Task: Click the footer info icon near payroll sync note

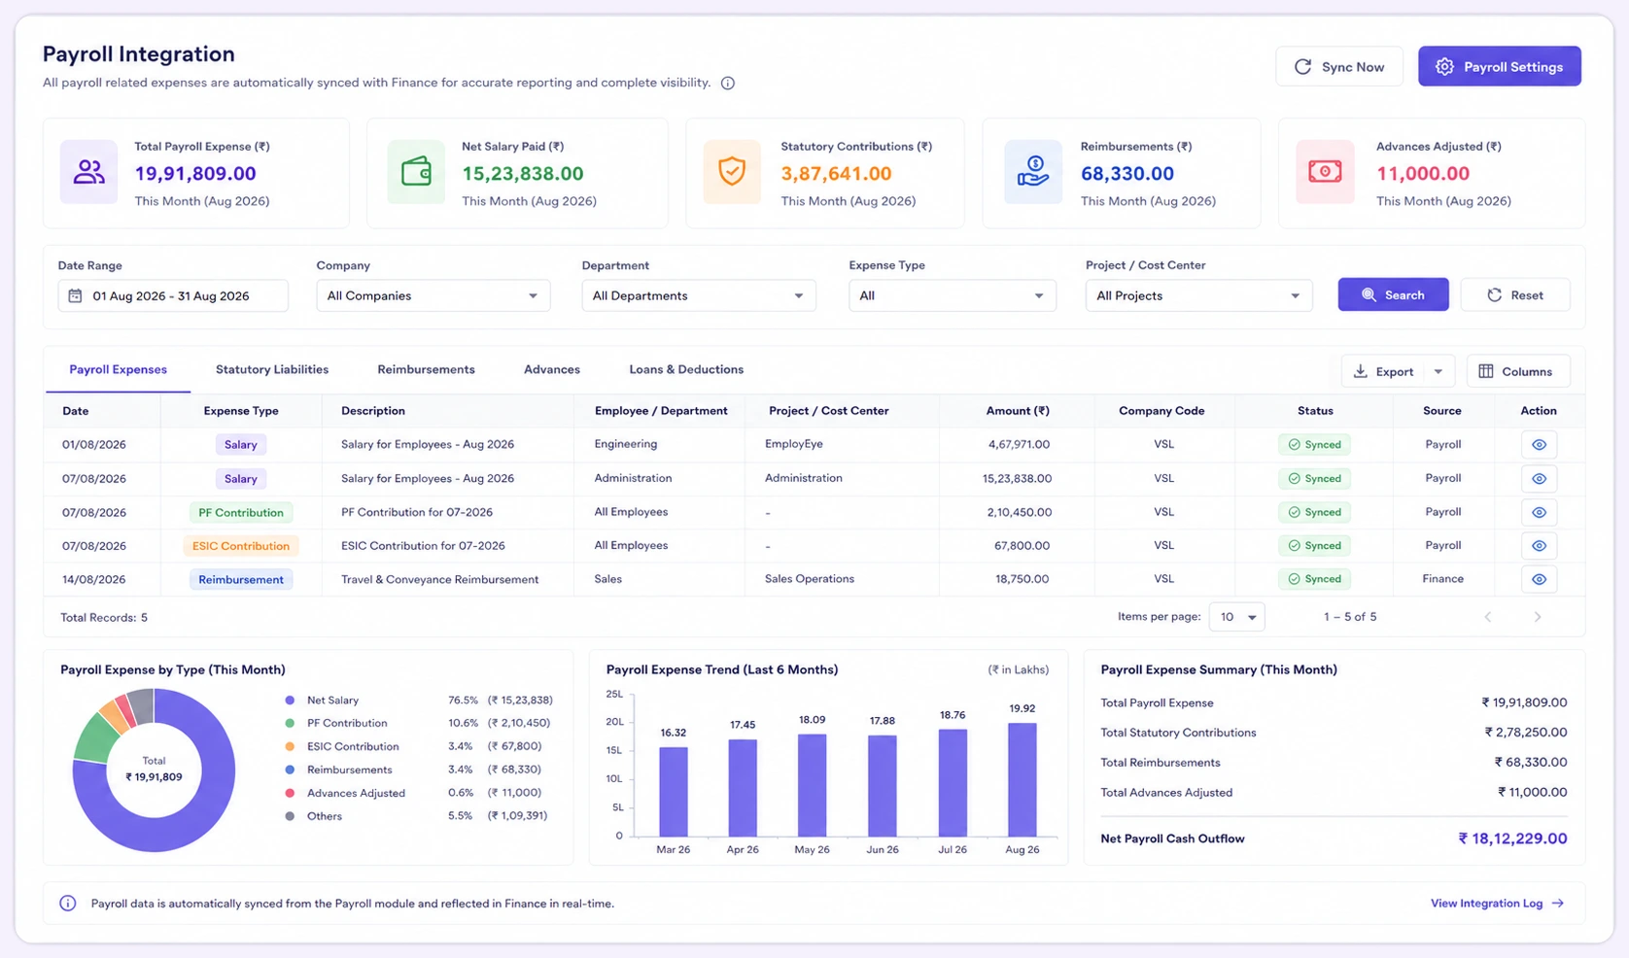Action: [68, 904]
